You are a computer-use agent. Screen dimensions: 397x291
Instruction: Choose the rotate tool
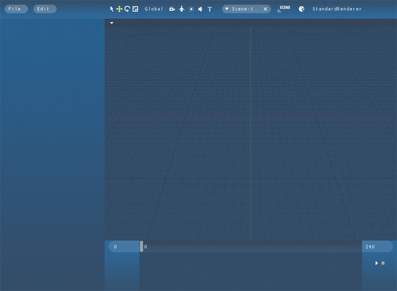(127, 9)
